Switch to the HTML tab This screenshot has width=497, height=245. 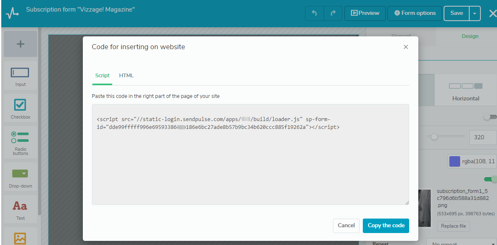tap(126, 76)
